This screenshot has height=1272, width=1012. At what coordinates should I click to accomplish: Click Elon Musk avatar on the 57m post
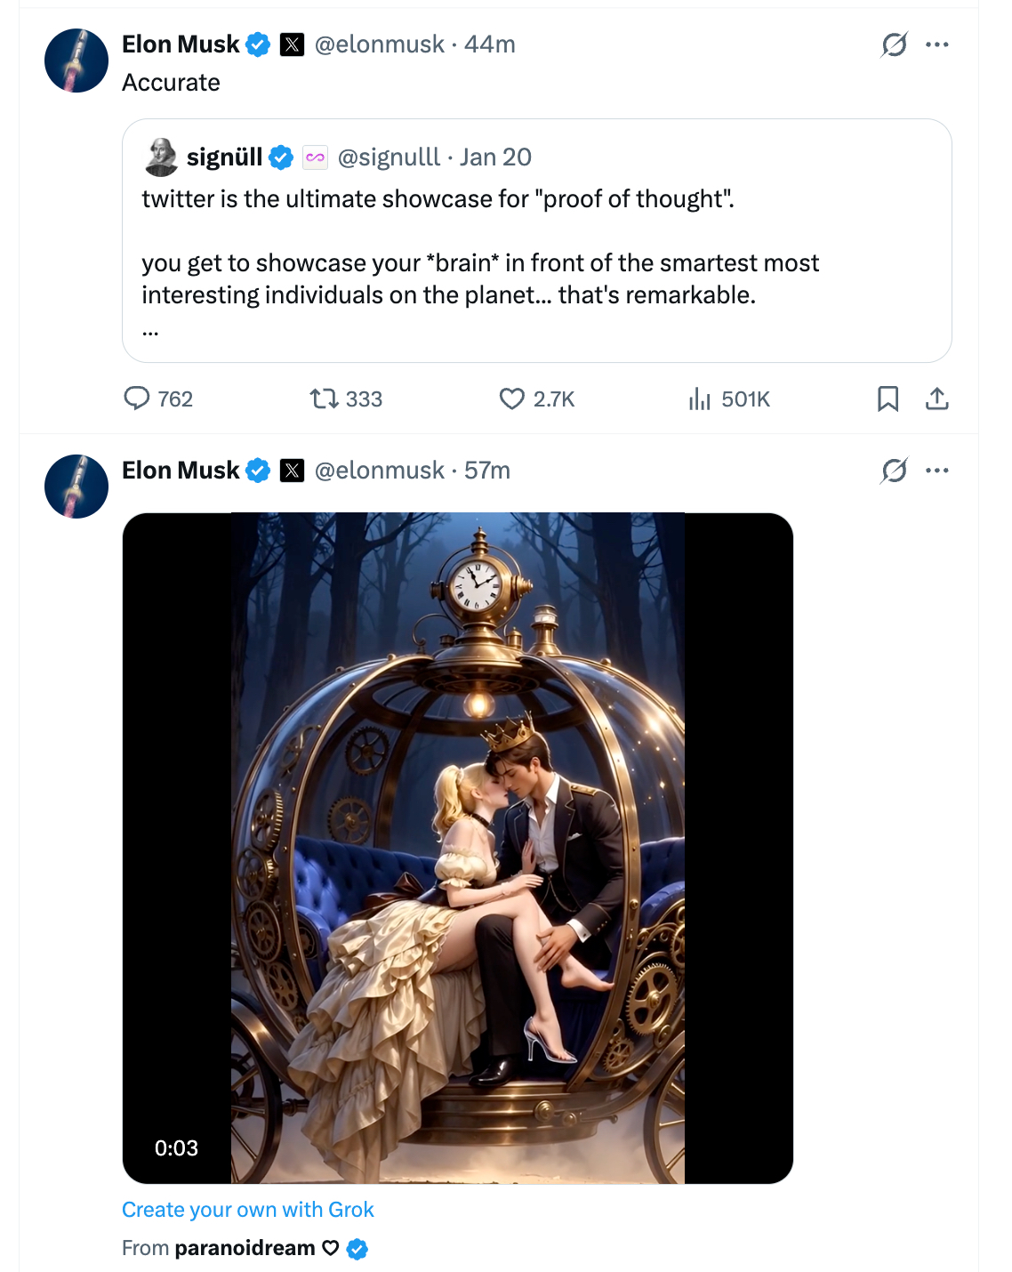pos(76,487)
